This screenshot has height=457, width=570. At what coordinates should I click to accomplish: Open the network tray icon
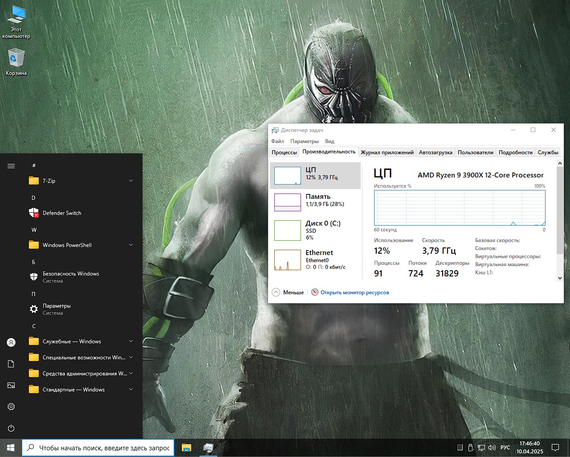pyautogui.click(x=481, y=448)
